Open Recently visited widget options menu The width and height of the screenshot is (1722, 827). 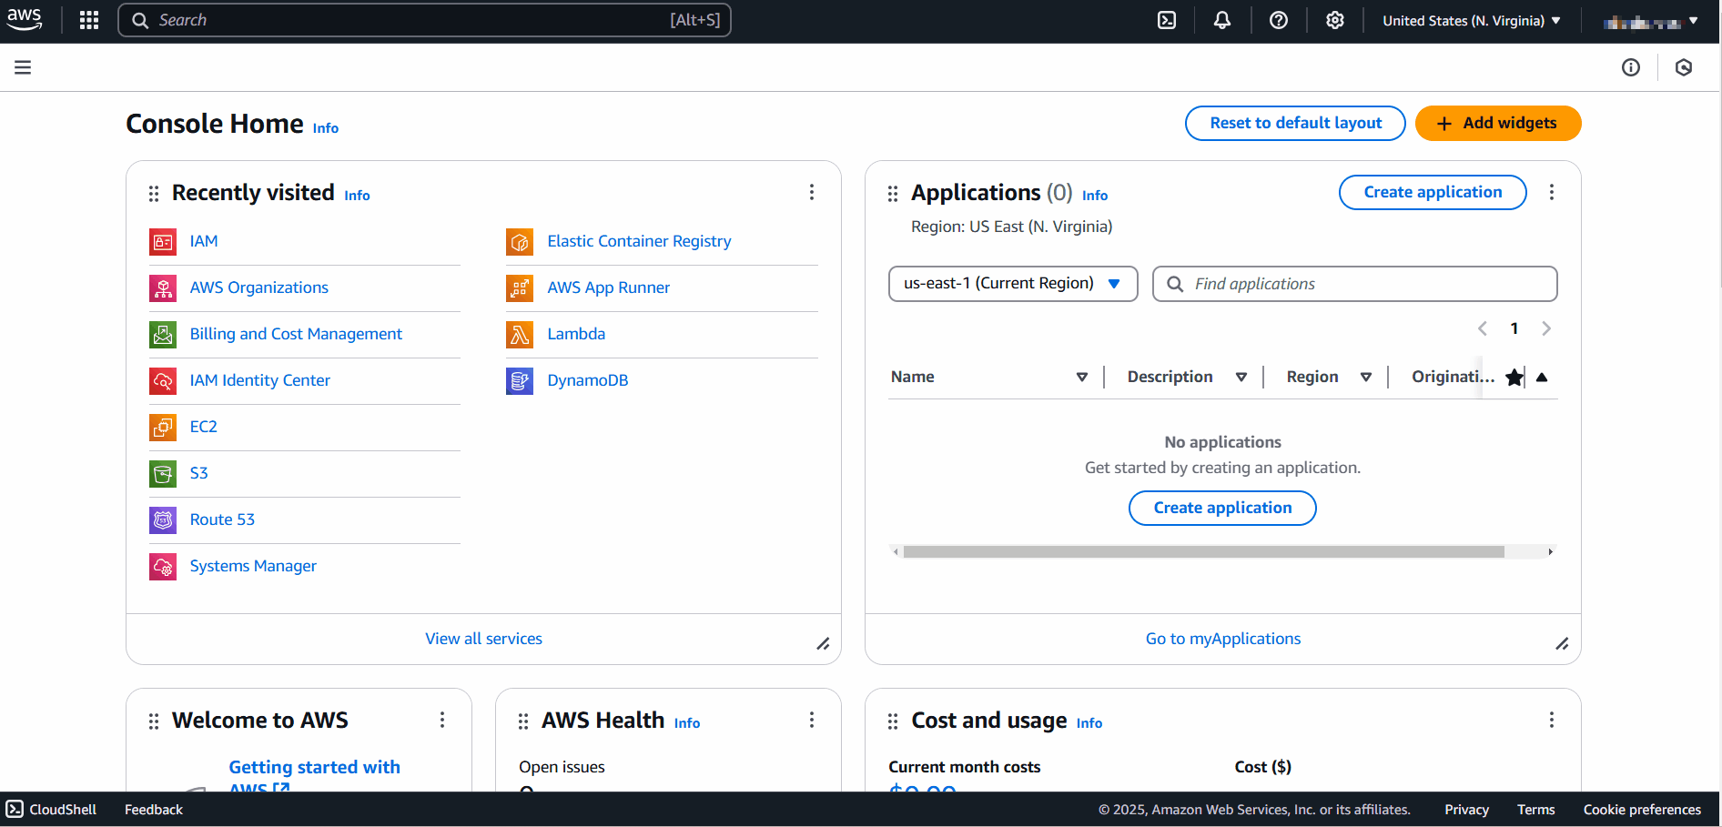tap(812, 192)
